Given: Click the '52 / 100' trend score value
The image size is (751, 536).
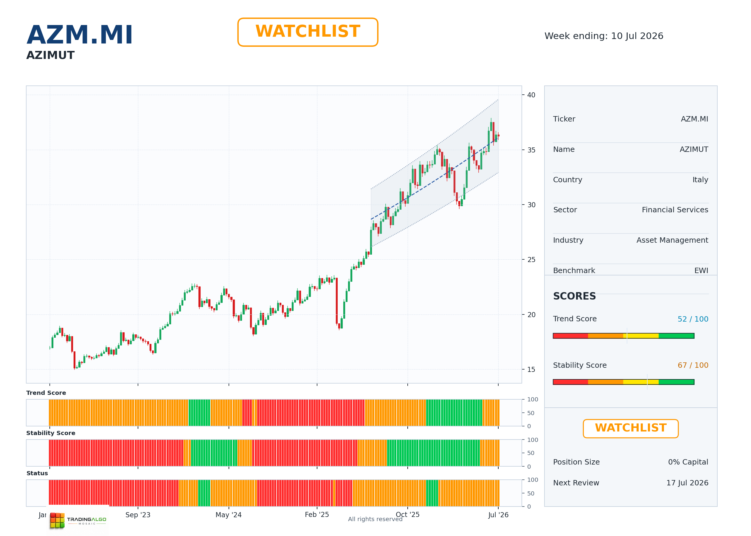Looking at the screenshot, I should pyautogui.click(x=693, y=319).
